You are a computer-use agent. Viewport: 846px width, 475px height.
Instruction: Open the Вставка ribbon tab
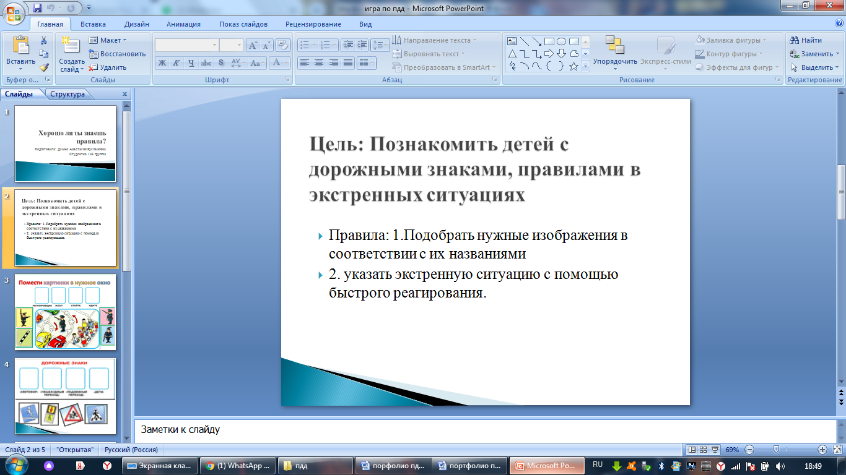tap(93, 24)
